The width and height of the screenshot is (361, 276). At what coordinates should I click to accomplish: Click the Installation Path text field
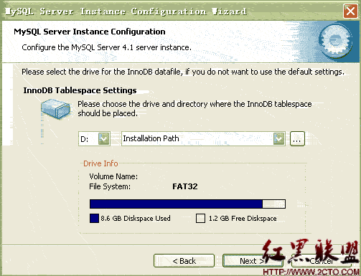tap(197, 138)
